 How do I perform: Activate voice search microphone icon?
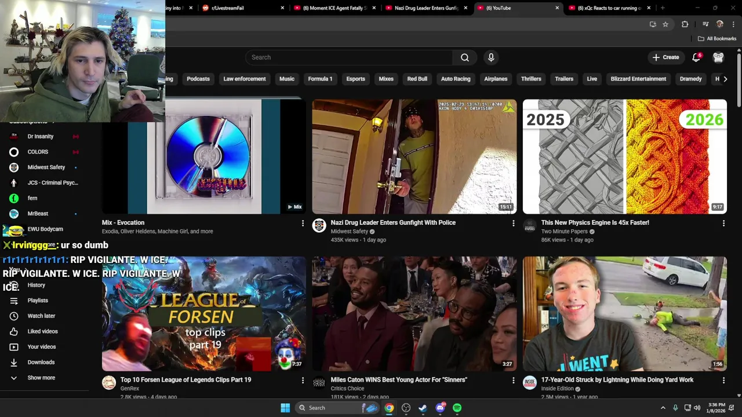[491, 57]
